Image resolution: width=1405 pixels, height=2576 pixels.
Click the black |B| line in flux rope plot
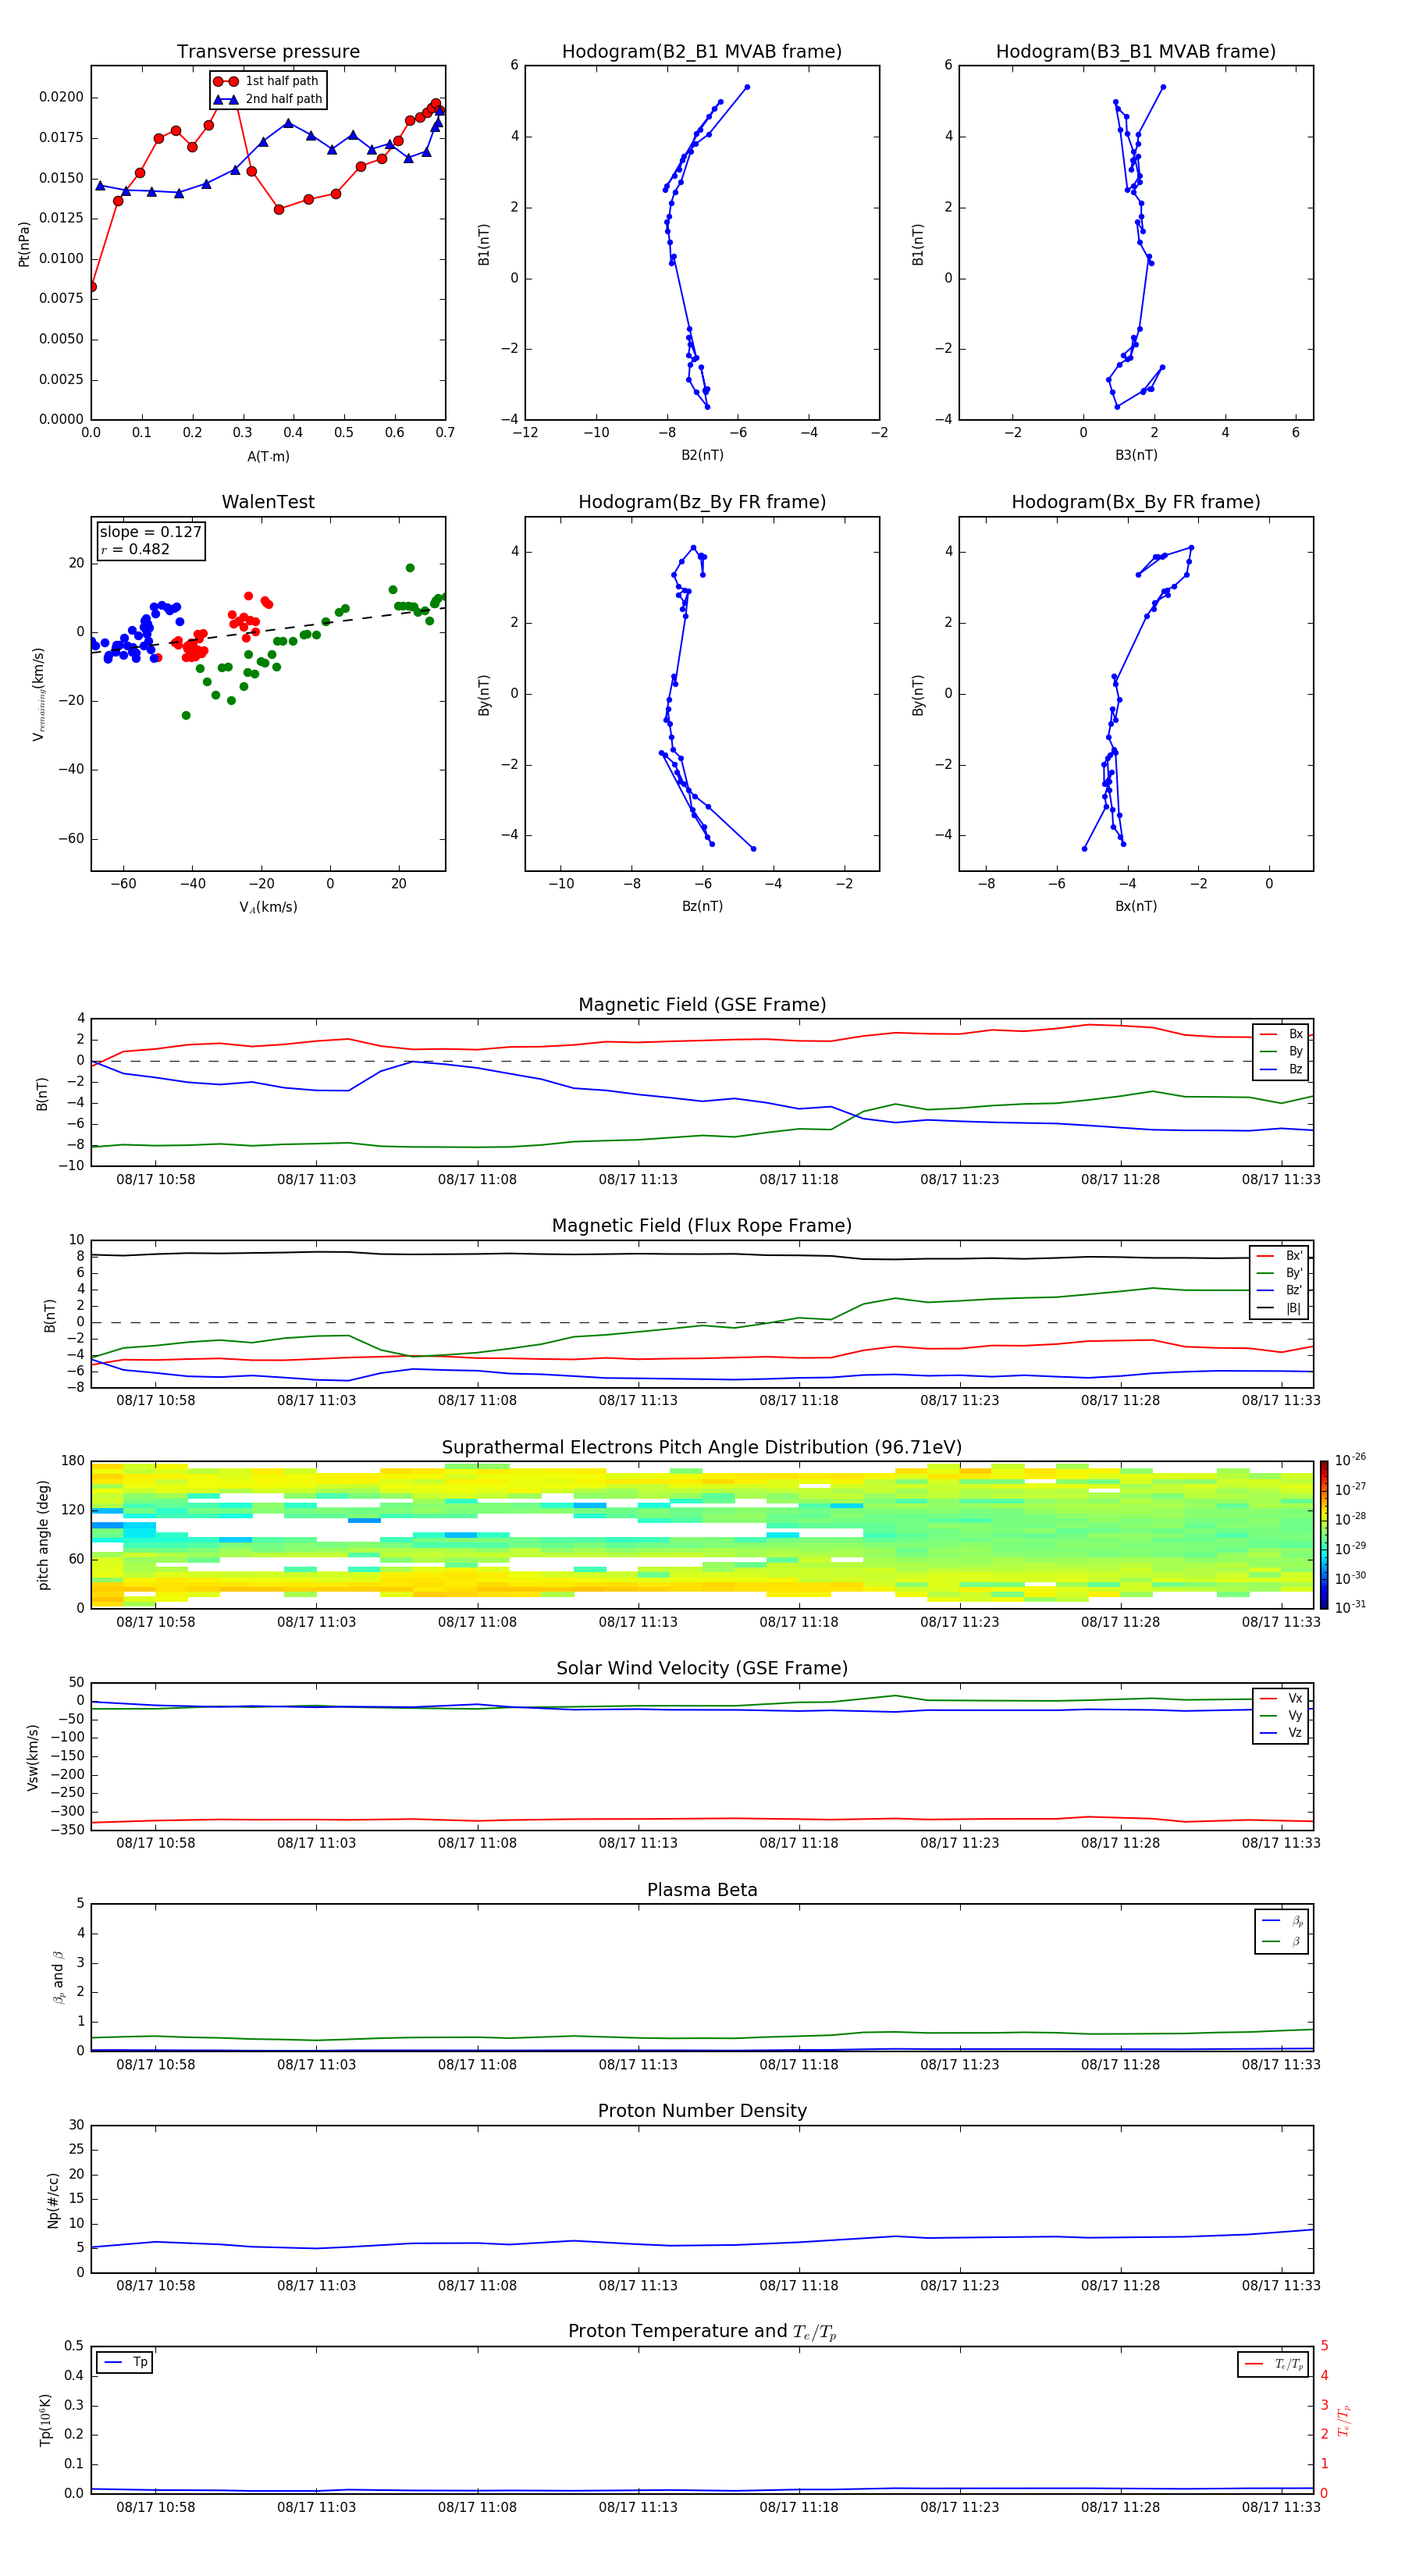702,1254
